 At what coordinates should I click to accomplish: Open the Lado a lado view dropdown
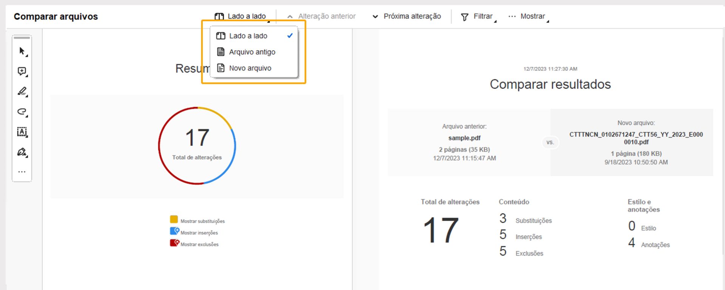coord(242,16)
